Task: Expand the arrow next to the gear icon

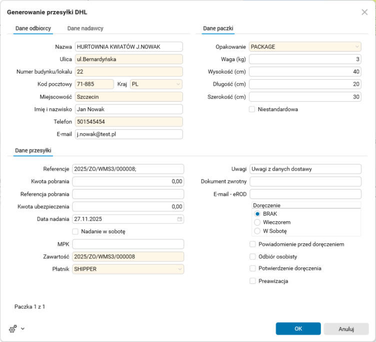Action: [x=22, y=329]
